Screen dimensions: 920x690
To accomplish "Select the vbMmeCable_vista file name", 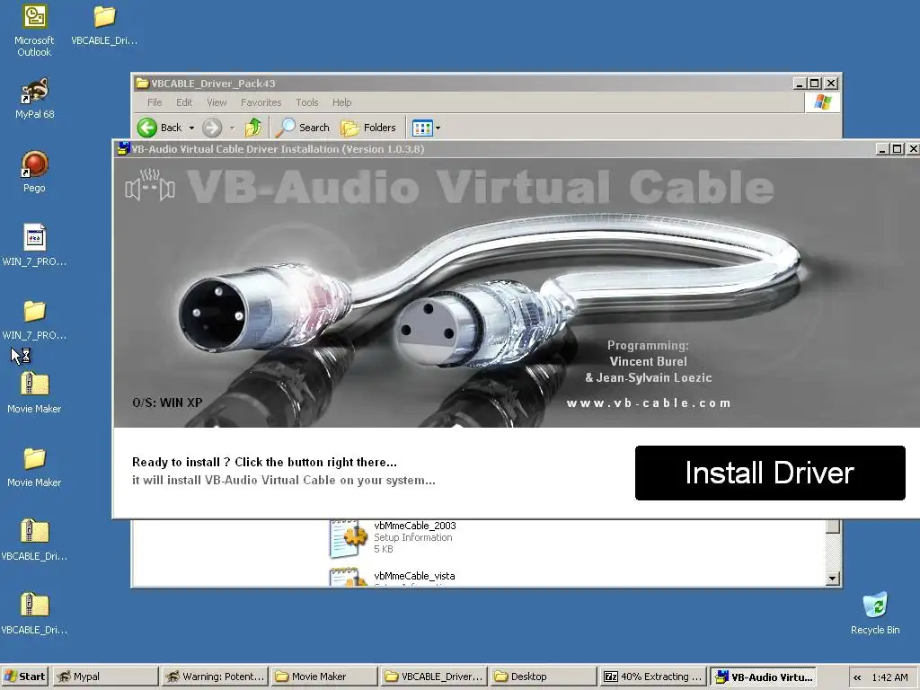I will click(414, 576).
